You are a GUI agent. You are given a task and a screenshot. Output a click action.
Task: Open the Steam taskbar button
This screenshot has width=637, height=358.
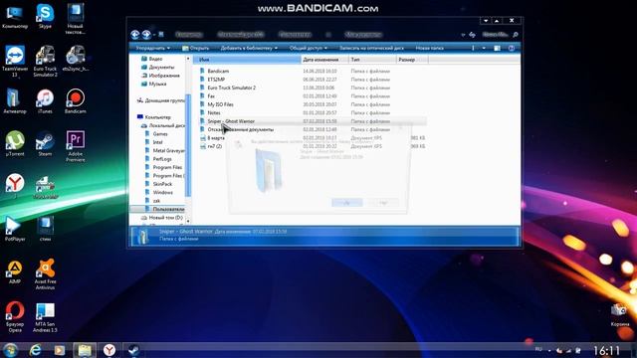click(133, 350)
